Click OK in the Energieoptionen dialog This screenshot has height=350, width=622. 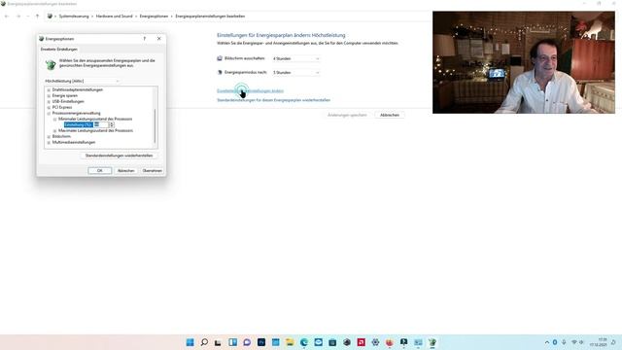point(99,171)
